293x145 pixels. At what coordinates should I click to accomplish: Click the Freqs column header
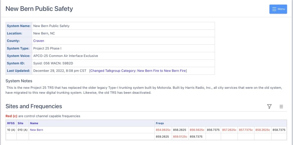coord(160,123)
